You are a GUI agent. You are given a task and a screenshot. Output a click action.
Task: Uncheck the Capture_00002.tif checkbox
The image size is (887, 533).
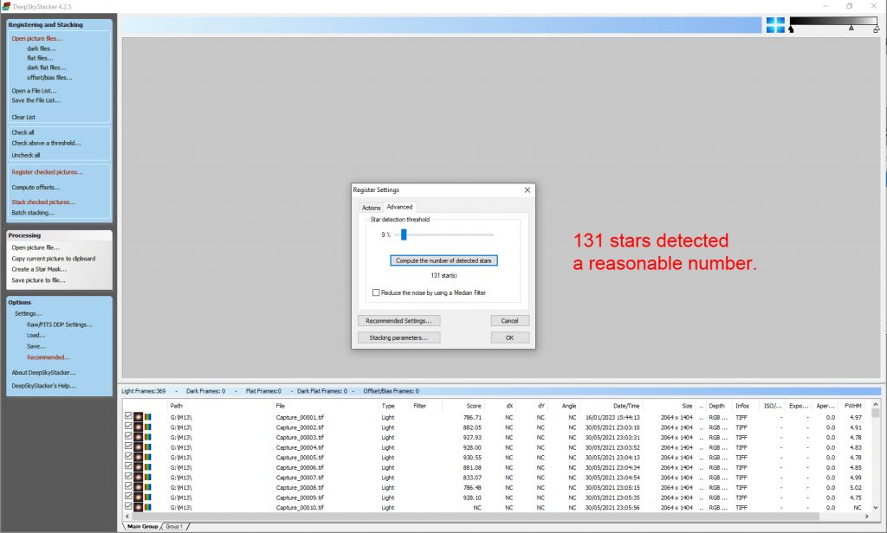128,427
